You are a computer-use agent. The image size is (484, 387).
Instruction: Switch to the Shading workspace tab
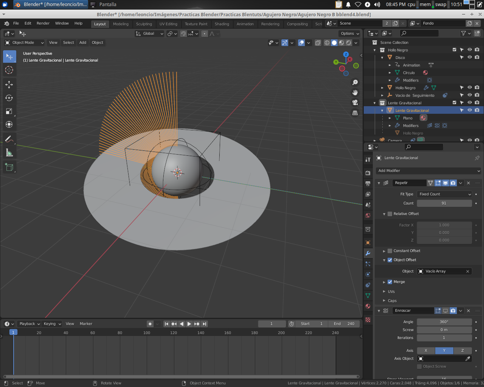point(222,24)
